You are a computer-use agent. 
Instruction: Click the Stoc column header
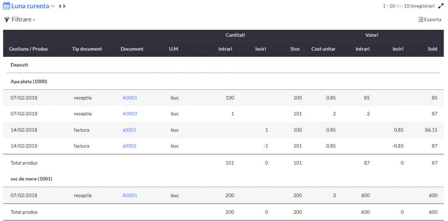coord(295,49)
